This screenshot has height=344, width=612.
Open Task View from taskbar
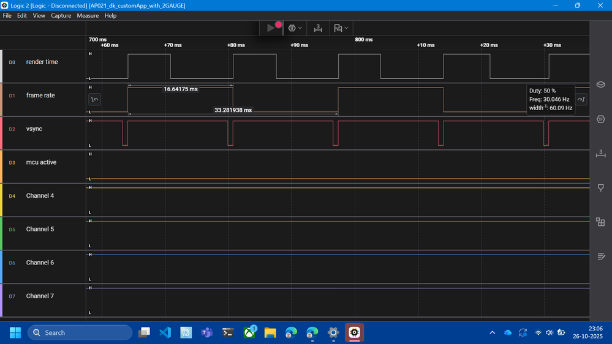pos(145,333)
